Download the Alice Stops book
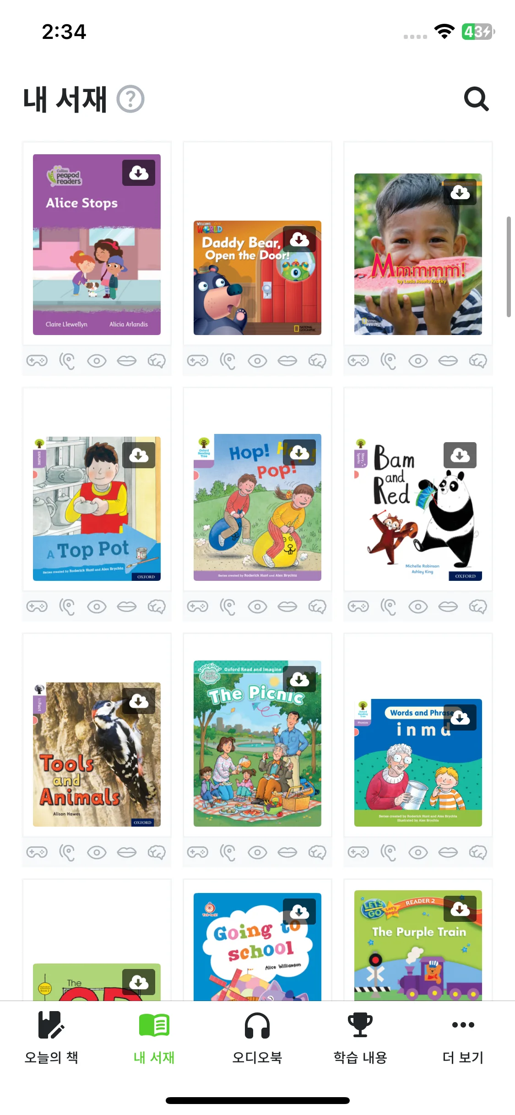 [139, 173]
